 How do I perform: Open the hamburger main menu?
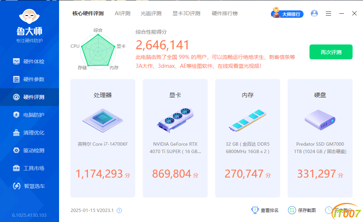click(328, 14)
